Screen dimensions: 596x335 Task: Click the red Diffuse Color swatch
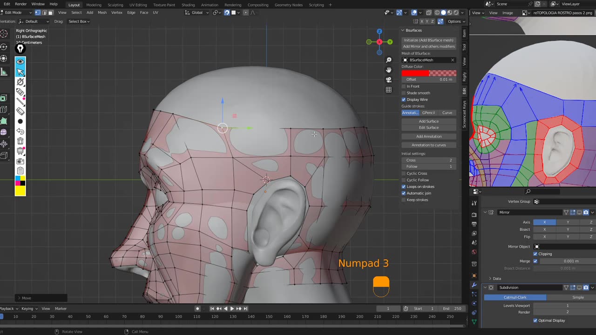coord(415,73)
